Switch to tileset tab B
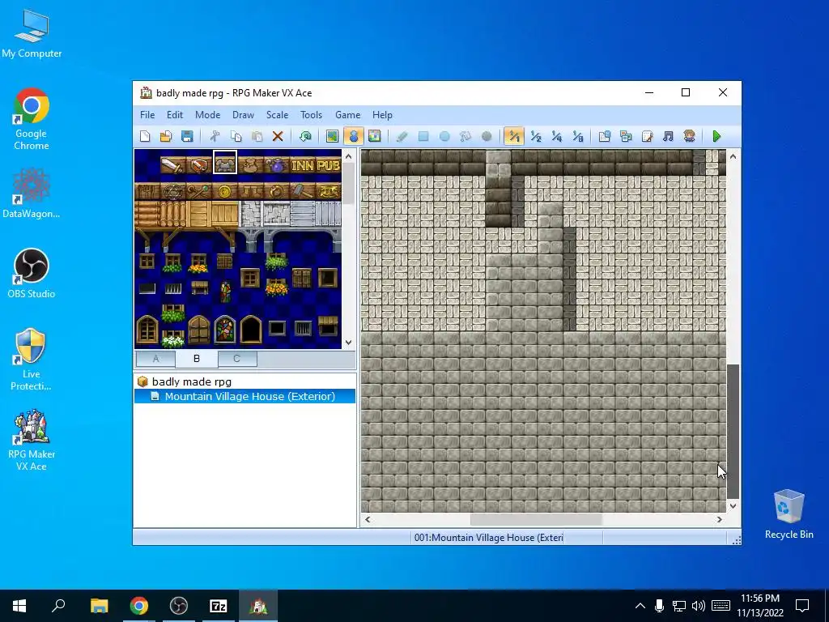Viewport: 829px width, 622px height. [x=197, y=359]
